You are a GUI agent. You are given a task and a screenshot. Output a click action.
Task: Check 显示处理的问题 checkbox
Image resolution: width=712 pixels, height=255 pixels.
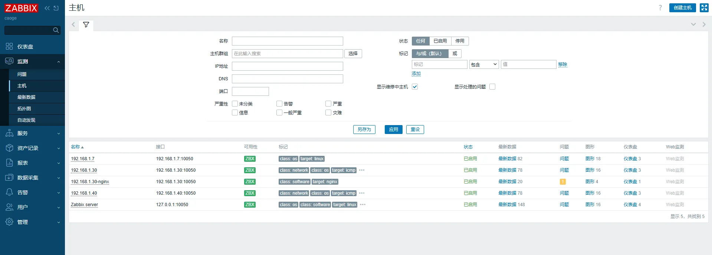[x=492, y=87]
